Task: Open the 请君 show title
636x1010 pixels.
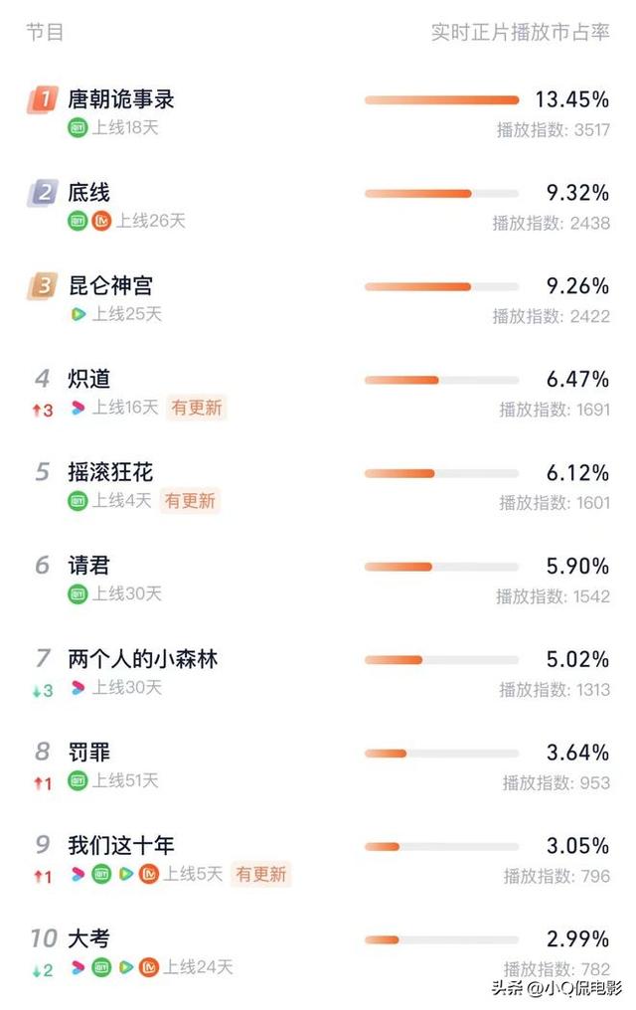Action: click(88, 566)
